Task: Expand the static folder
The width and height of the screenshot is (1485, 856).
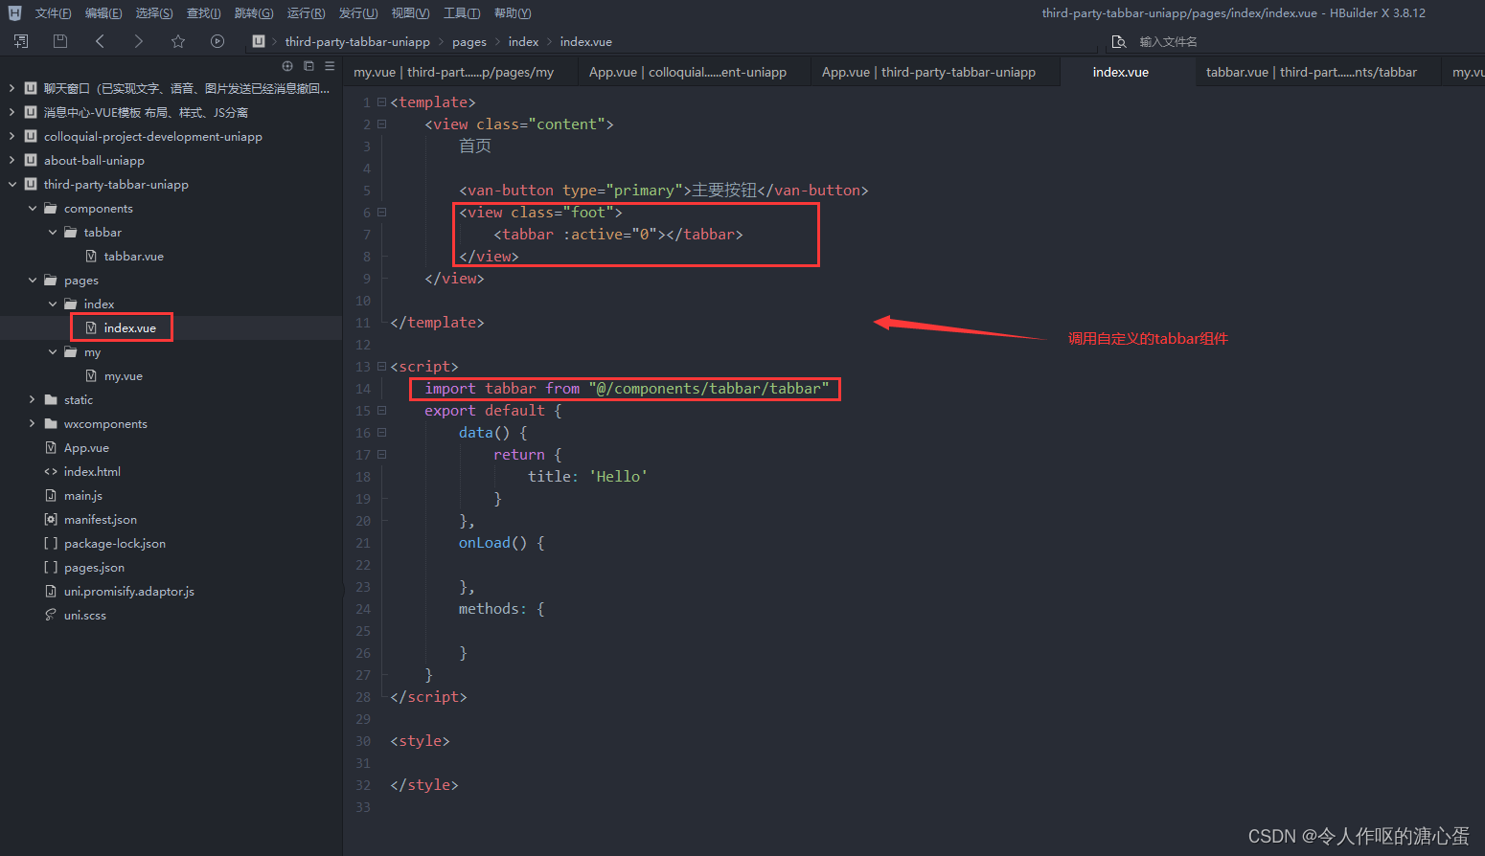Action: (32, 399)
